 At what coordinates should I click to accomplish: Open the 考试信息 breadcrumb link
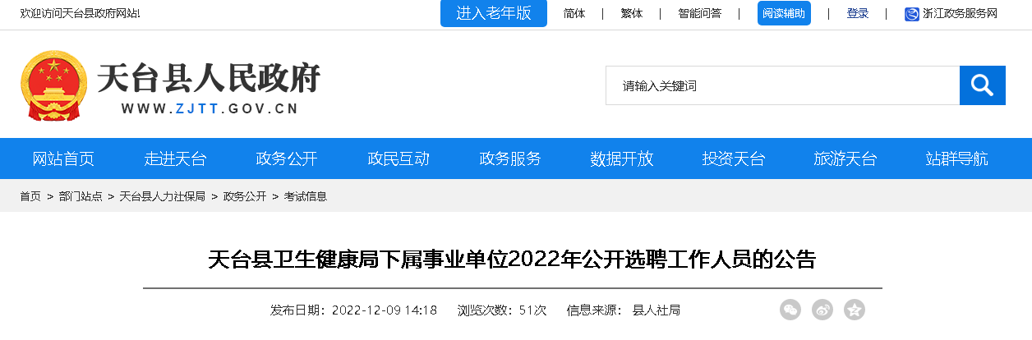pyautogui.click(x=306, y=196)
